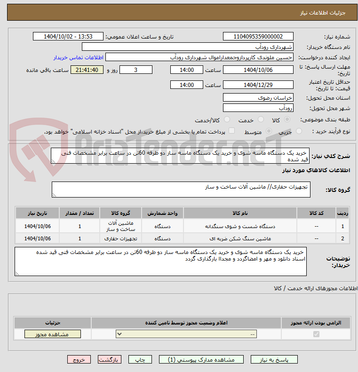Screen dimensions: 358x372
Task: Click response deadline time 14:00 field
Action: click(187, 70)
